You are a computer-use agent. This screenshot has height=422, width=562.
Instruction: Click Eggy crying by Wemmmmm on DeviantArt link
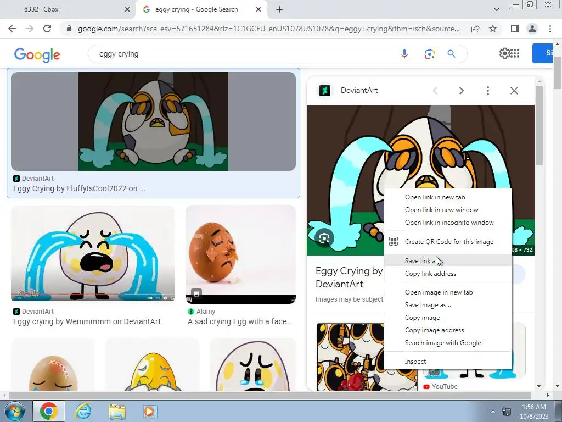[87, 321]
